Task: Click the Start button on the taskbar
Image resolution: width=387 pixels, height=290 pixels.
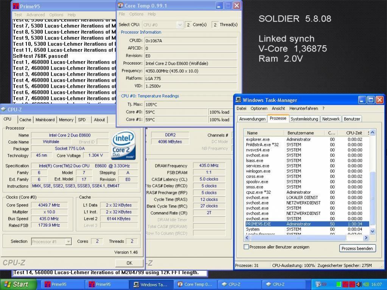Action: tap(18, 284)
